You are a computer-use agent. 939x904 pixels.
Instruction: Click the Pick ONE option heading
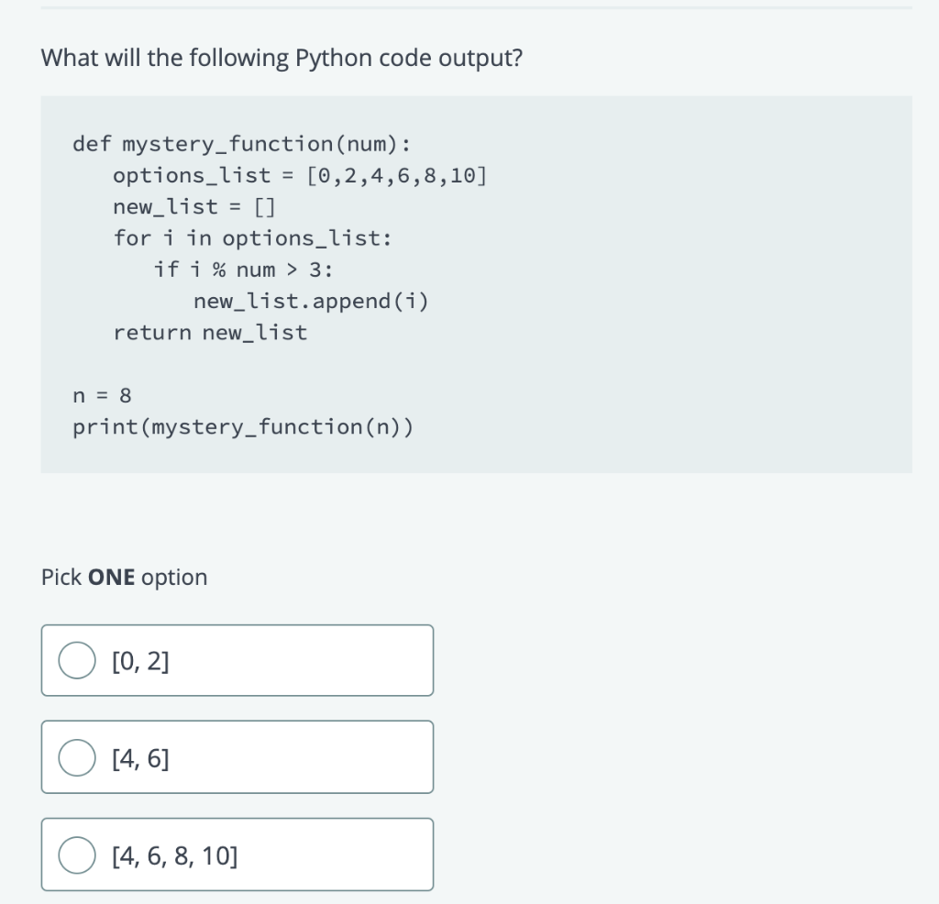(x=123, y=577)
